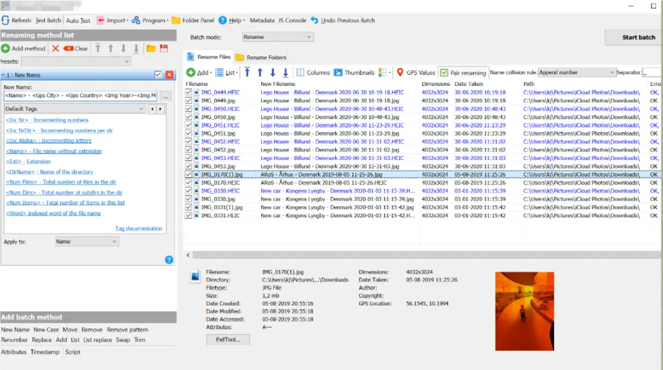
Task: Delete selected method with red X icon
Action: coord(55,48)
